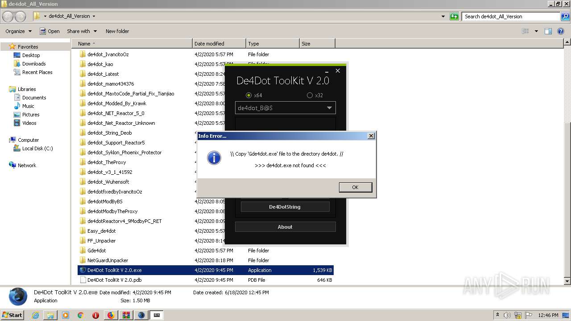
Task: Select the x32 radio button
Action: pyautogui.click(x=310, y=95)
